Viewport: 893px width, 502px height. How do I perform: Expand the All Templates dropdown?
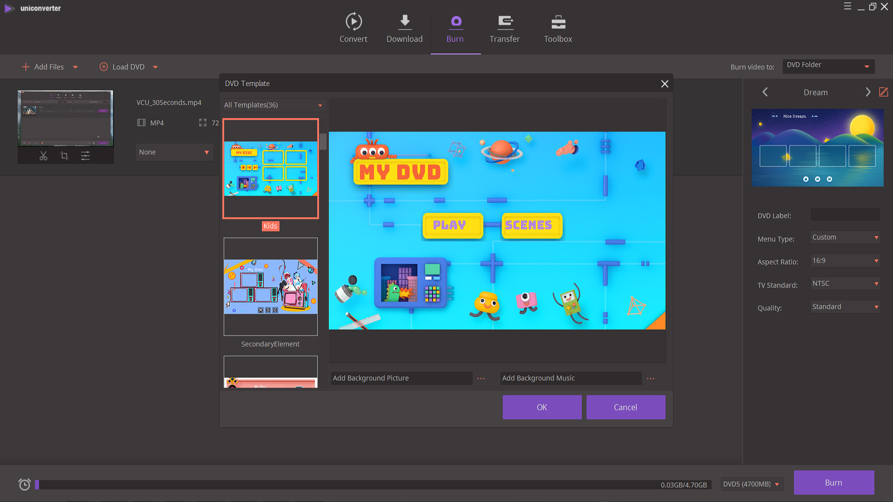[x=272, y=104]
